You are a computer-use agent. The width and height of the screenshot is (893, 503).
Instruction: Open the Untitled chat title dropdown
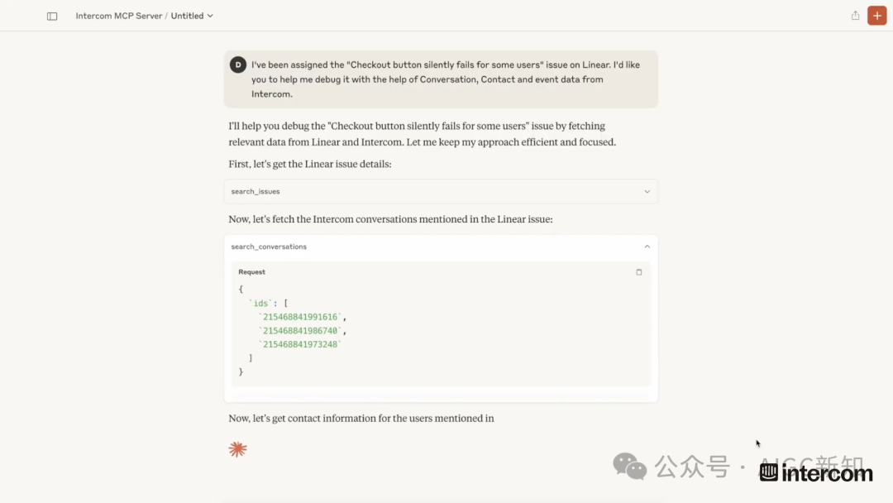click(192, 16)
